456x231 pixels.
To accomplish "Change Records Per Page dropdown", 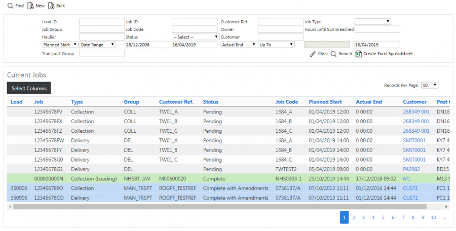I will (x=430, y=85).
